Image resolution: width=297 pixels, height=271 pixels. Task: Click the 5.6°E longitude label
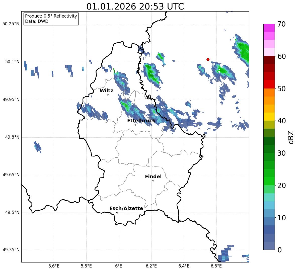[x=54, y=266]
